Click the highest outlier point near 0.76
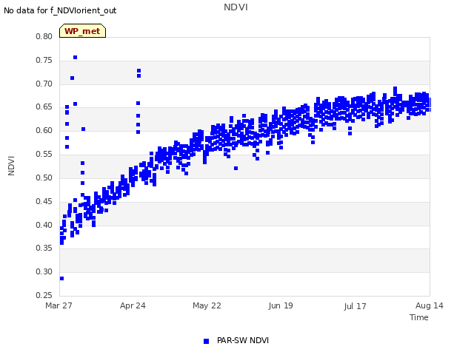The height and width of the screenshot is (355, 474). coord(76,58)
